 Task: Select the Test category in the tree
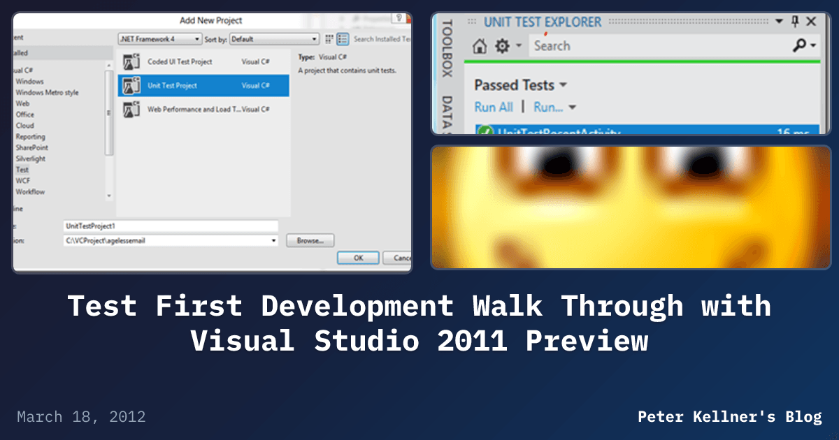[x=22, y=170]
